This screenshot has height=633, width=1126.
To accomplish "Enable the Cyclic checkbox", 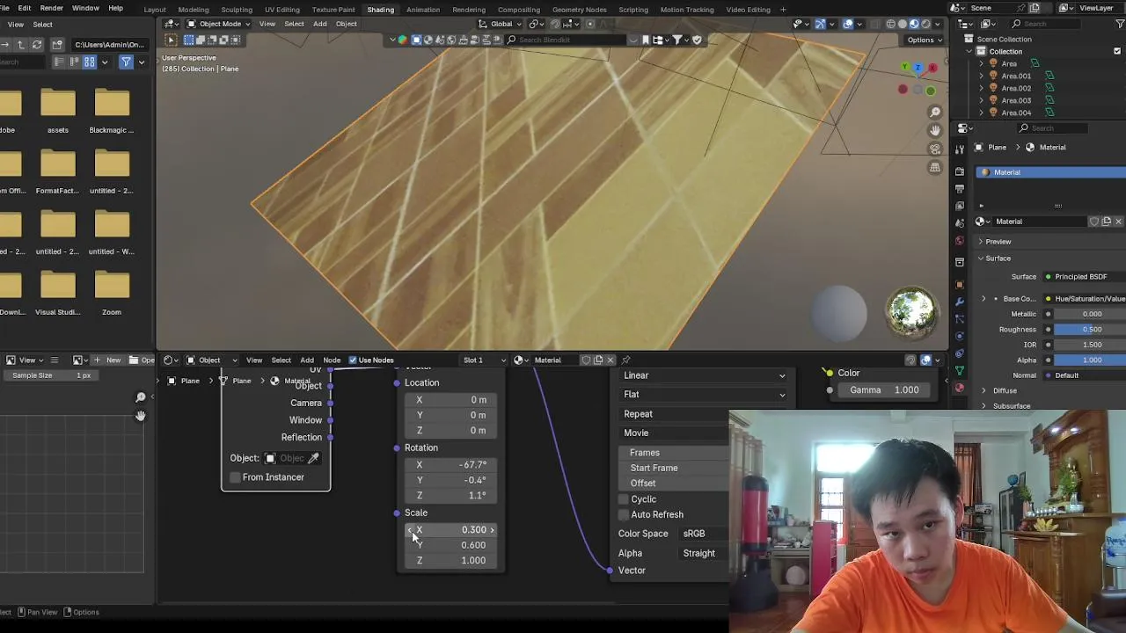I will click(625, 499).
